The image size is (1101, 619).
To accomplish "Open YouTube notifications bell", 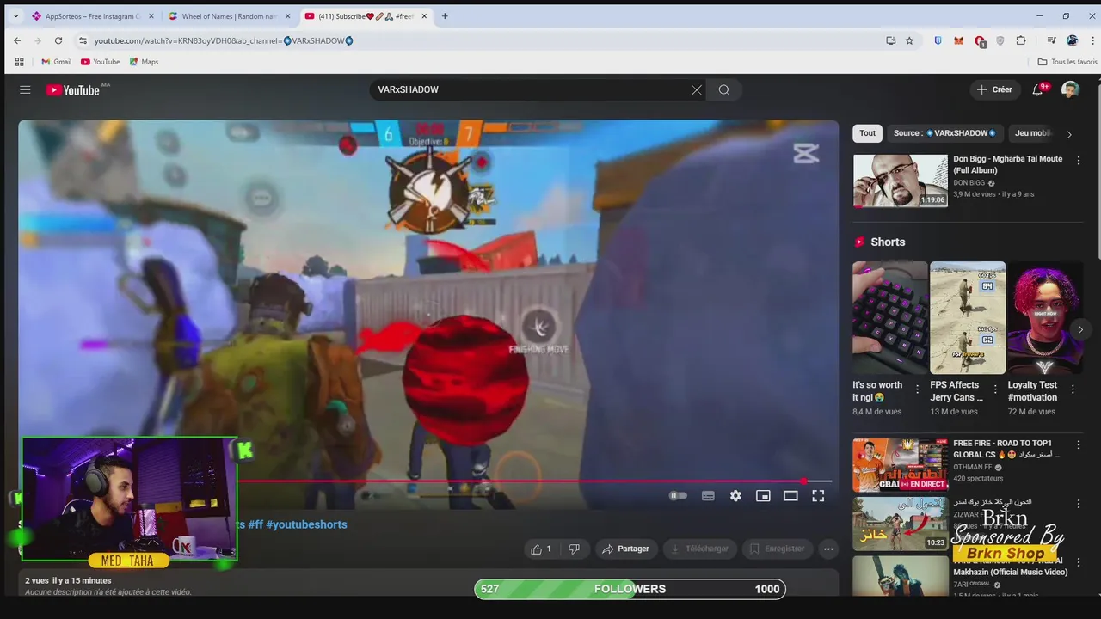I will coord(1038,89).
